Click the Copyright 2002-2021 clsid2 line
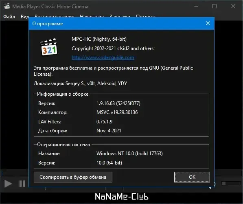The image size is (243, 204). [x=112, y=48]
